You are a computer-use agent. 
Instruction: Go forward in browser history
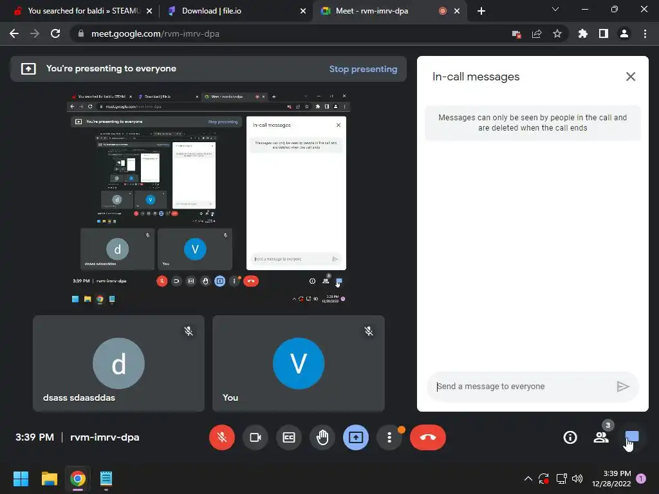pos(35,33)
